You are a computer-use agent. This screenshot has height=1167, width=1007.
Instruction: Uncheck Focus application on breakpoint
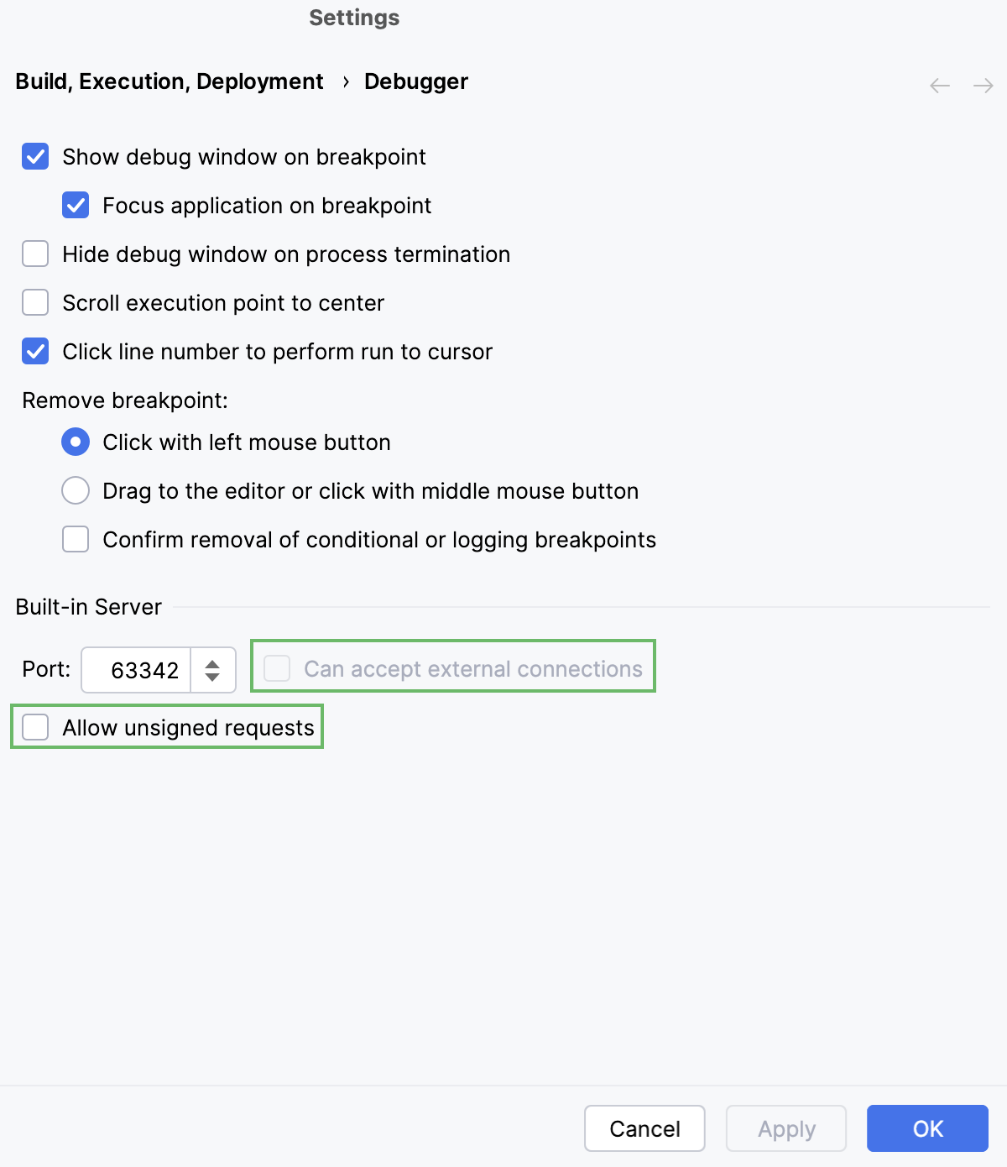(x=75, y=205)
